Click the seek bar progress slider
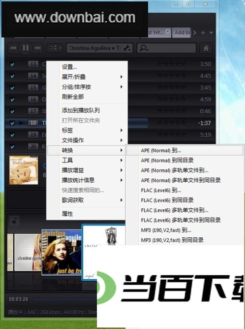Image resolution: width=245 pixels, height=329 pixels. [64, 299]
